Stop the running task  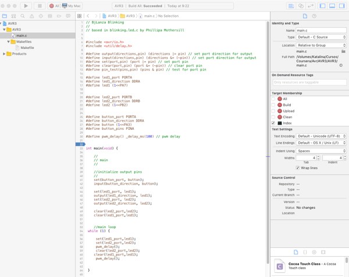click(40, 6)
